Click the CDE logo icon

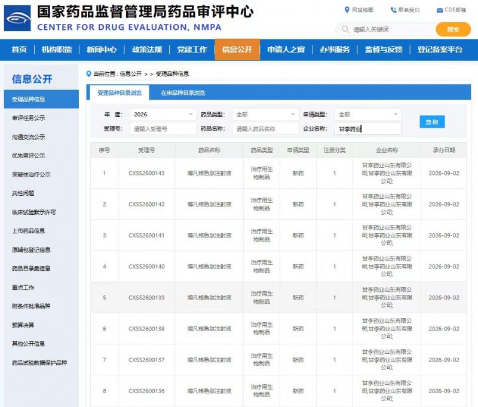tap(17, 18)
